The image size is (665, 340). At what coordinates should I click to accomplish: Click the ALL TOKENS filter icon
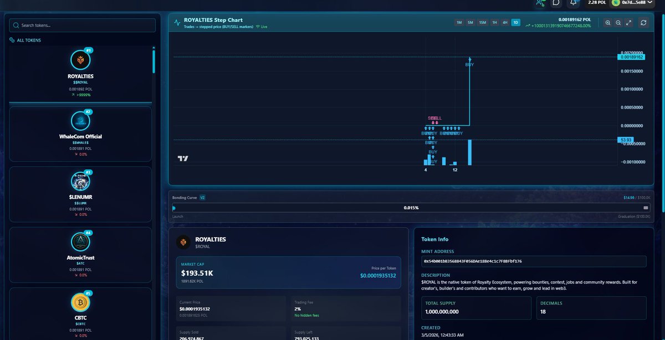point(12,40)
